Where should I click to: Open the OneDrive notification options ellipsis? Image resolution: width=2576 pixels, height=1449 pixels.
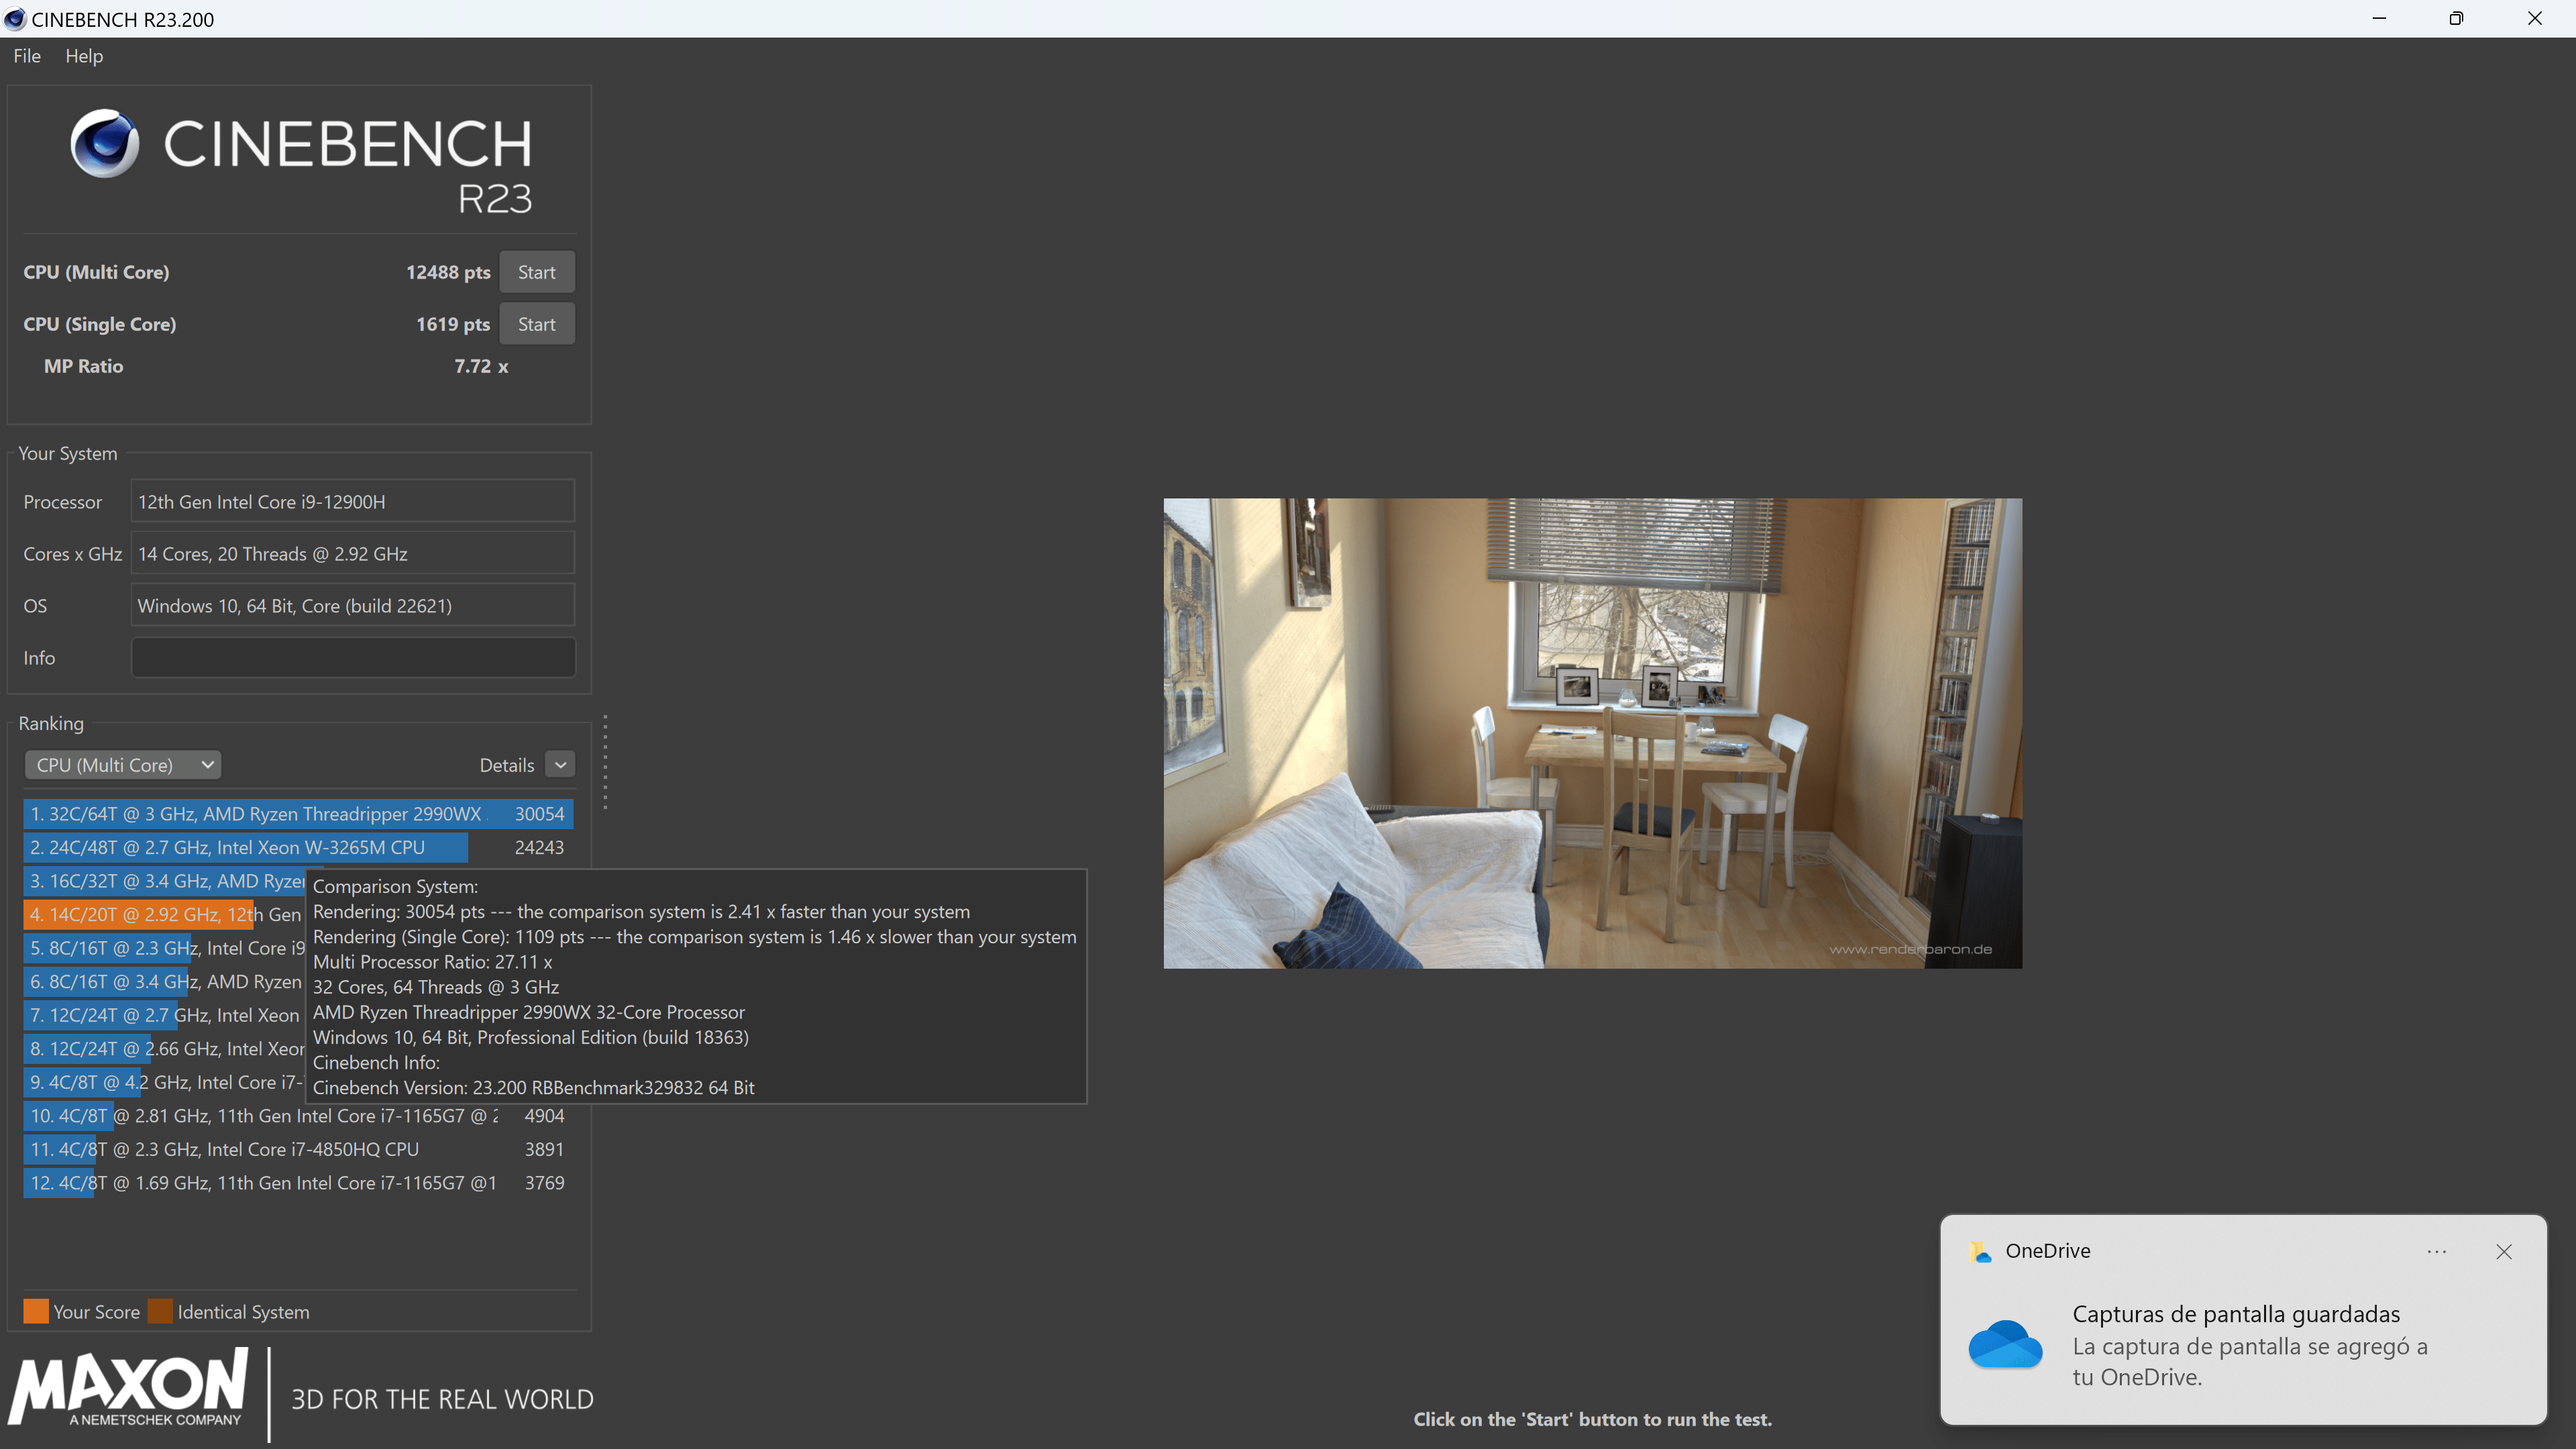[2436, 1251]
